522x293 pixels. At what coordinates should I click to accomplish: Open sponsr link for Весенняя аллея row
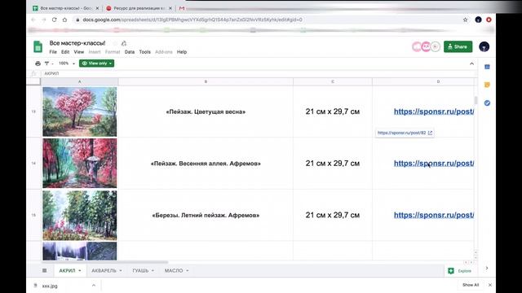point(434,164)
